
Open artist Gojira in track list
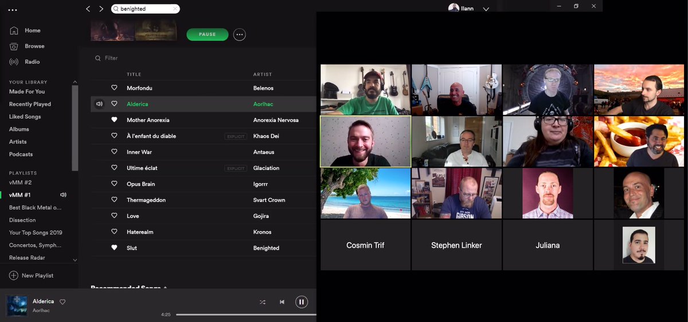tap(261, 216)
